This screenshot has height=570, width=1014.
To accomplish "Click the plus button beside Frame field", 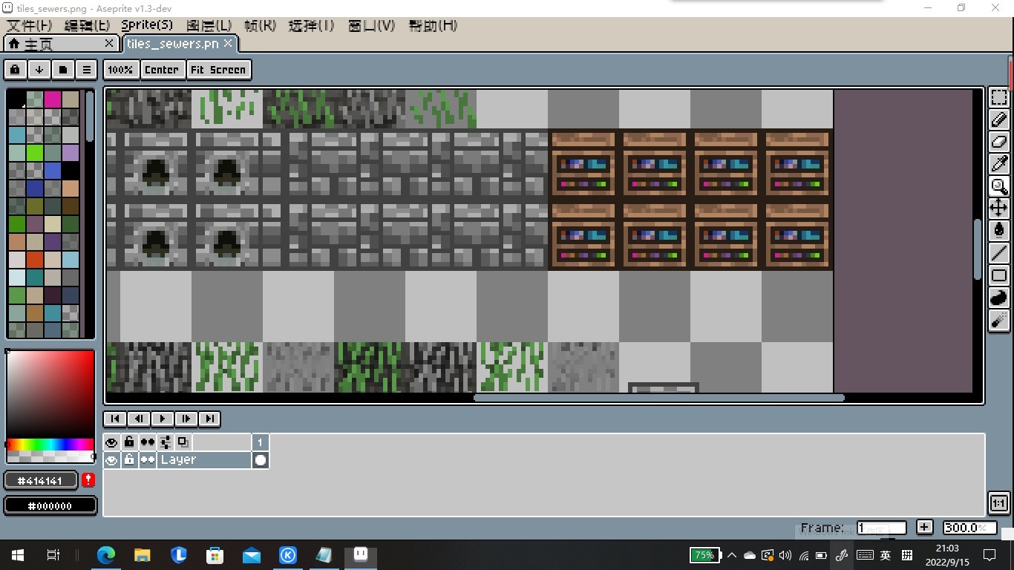I will 924,528.
